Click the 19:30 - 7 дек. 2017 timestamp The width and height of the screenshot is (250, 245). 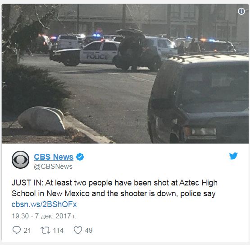(44, 216)
